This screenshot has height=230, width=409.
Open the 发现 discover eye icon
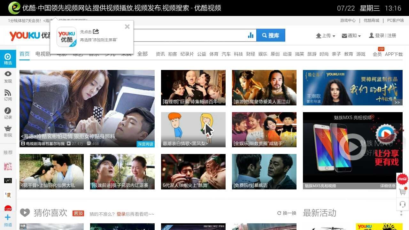[x=8, y=77]
